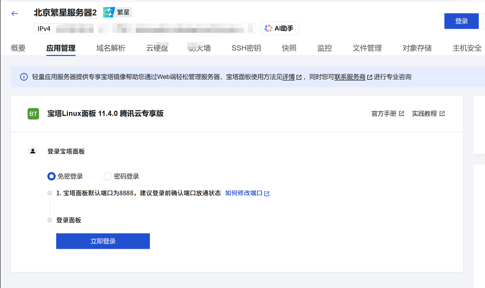This screenshot has width=485, height=288.
Task: Click the 立即登录 button
Action: (103, 241)
